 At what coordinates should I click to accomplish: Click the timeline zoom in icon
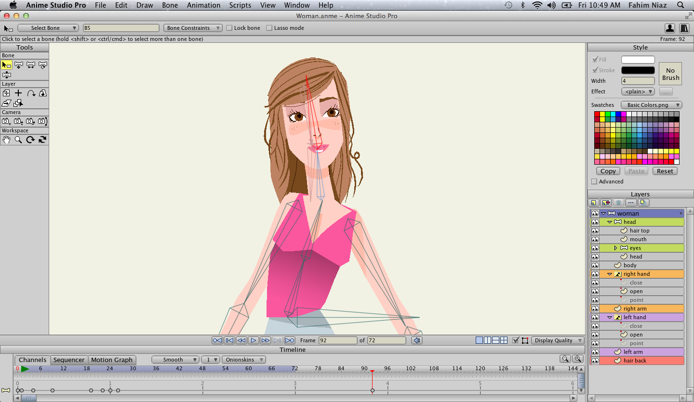click(577, 359)
